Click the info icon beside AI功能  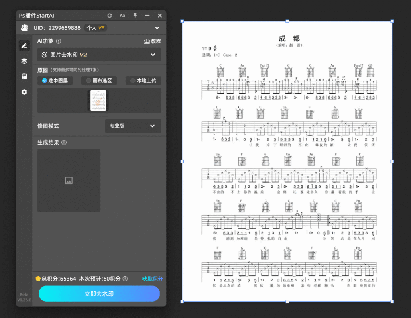(59, 41)
